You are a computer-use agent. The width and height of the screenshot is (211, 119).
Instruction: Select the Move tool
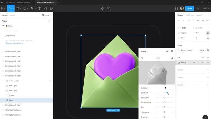point(10,8)
